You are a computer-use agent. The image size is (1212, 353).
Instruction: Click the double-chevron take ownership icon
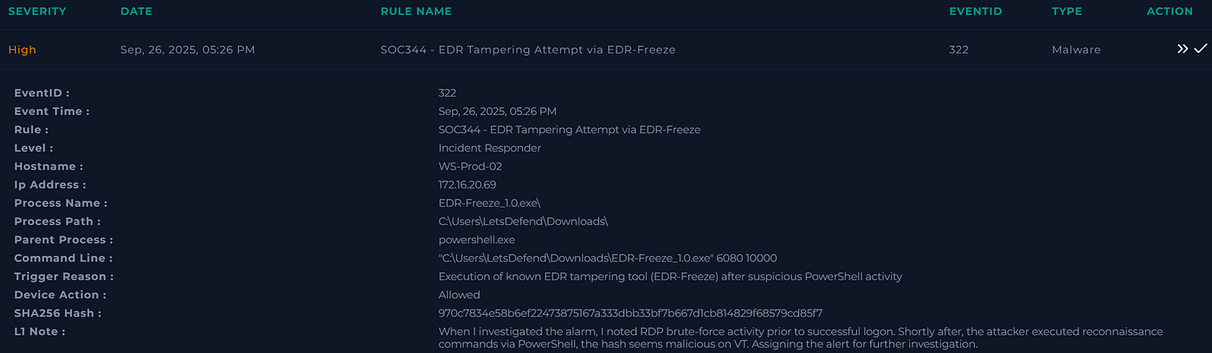1183,49
